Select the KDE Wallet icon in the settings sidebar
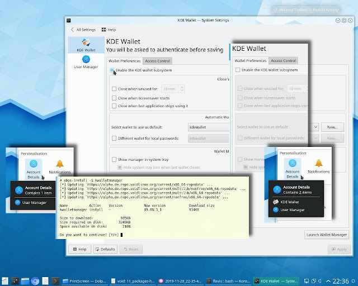358x286 pixels. coord(86,45)
